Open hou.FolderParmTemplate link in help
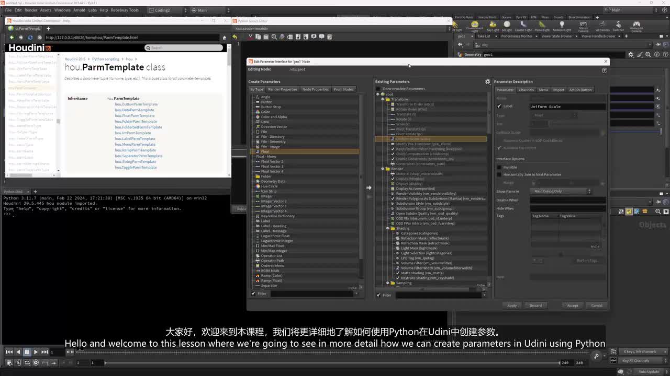The height and width of the screenshot is (376, 670). pos(136,122)
